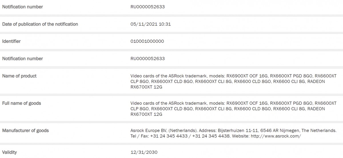Click the Identifier row label

[x=11, y=41]
